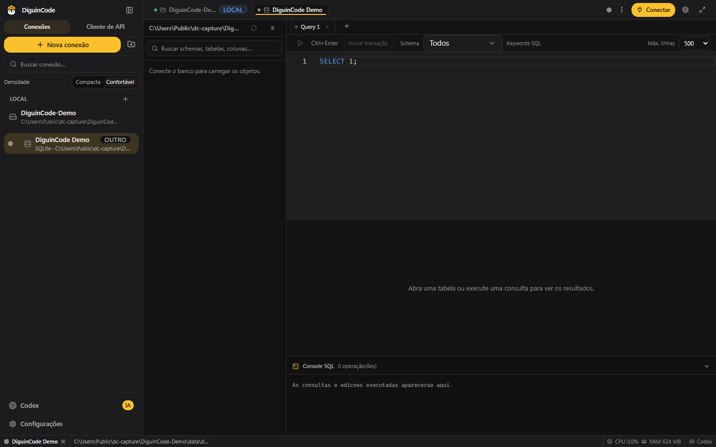Run query with the play icon
Screen dimensions: 716x447
point(300,43)
